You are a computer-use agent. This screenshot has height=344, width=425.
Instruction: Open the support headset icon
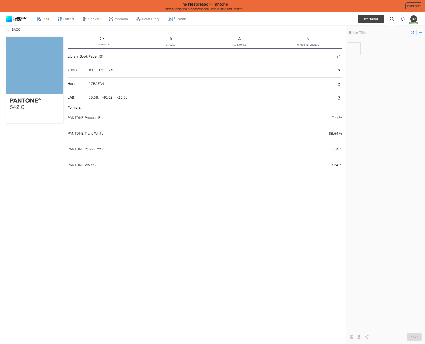[402, 19]
